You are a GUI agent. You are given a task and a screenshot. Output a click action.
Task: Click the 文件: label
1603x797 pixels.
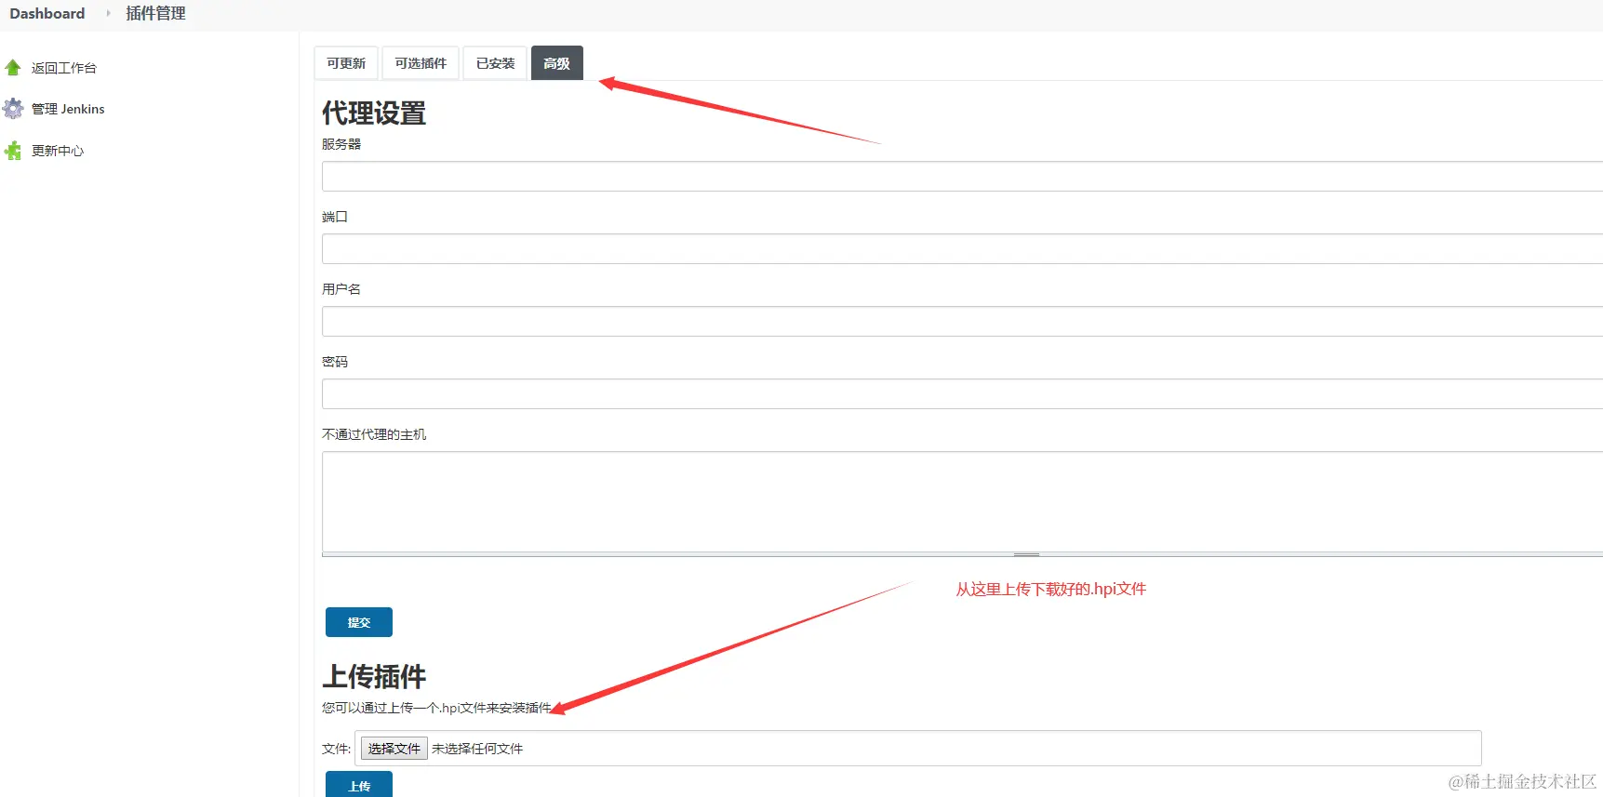[336, 749]
